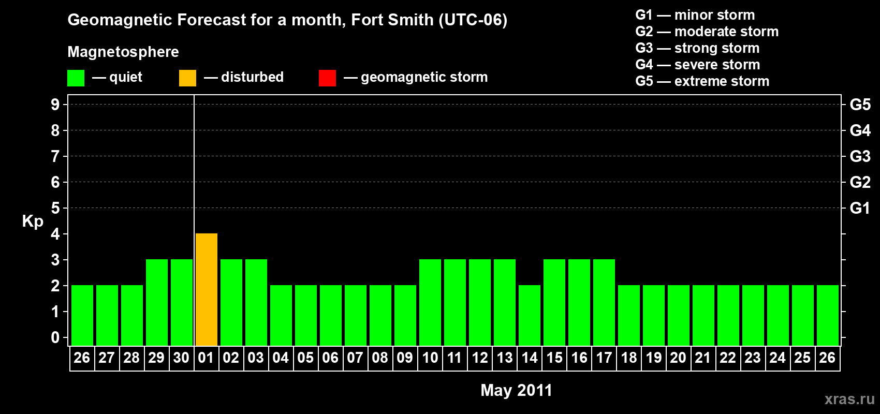Click the date label 12
This screenshot has height=414, width=880.
[x=479, y=358]
